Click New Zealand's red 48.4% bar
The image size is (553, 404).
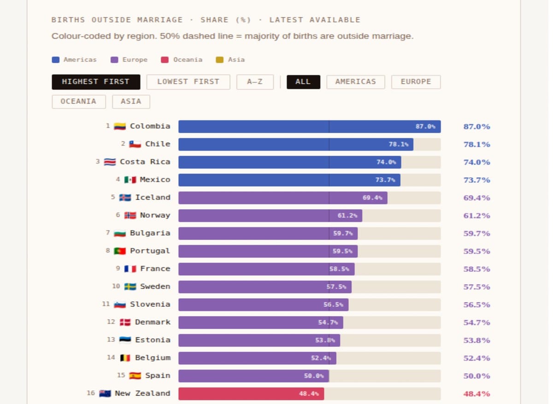251,394
